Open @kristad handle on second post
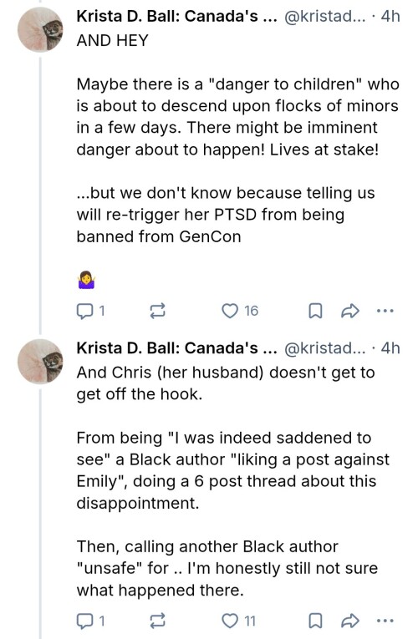The height and width of the screenshot is (639, 418). coord(324,348)
